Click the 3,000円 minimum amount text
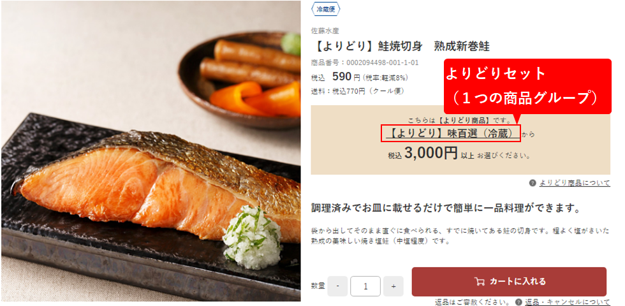 tap(431, 154)
